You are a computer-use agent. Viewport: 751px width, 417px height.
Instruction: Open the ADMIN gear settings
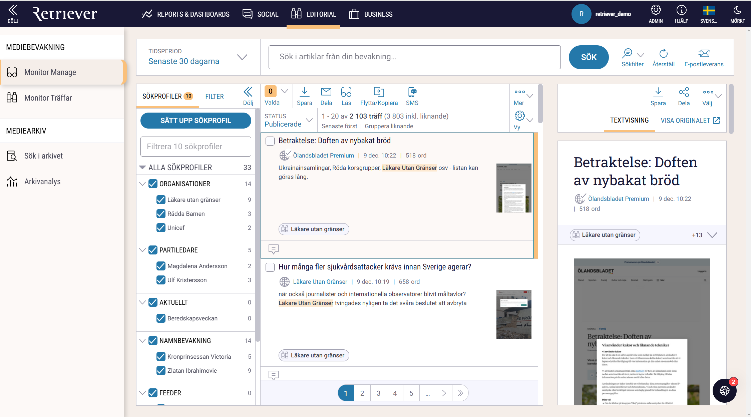coord(656,14)
